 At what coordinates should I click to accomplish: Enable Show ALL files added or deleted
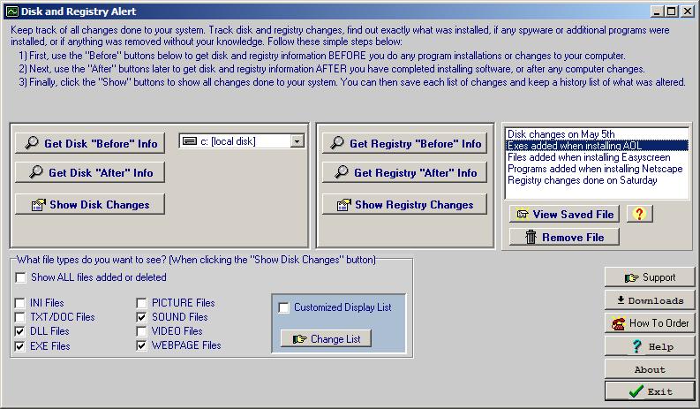click(x=20, y=277)
